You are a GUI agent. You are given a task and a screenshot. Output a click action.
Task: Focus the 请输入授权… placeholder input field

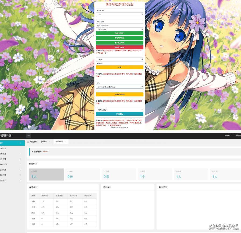pyautogui.click(x=120, y=26)
